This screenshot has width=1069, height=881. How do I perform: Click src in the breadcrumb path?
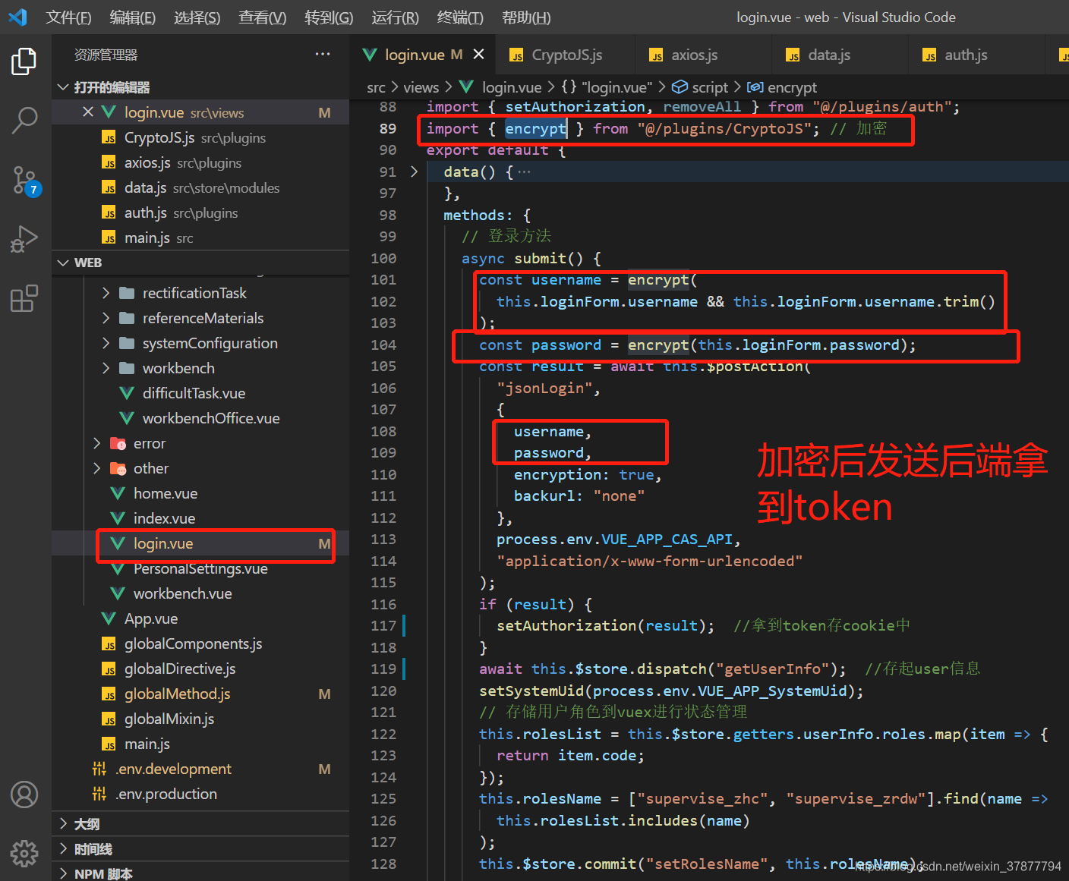(376, 87)
